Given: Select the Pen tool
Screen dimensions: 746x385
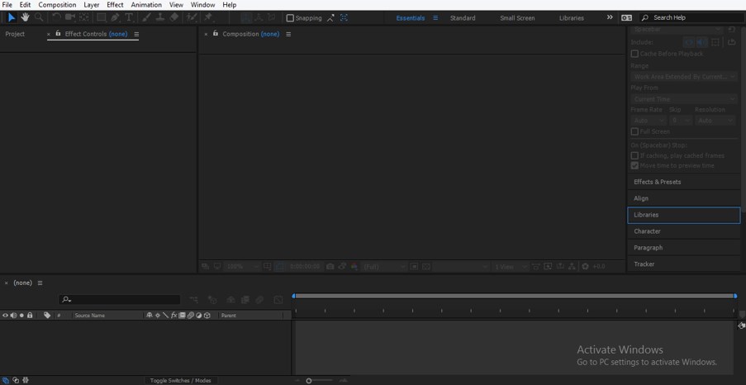Looking at the screenshot, I should [115, 17].
